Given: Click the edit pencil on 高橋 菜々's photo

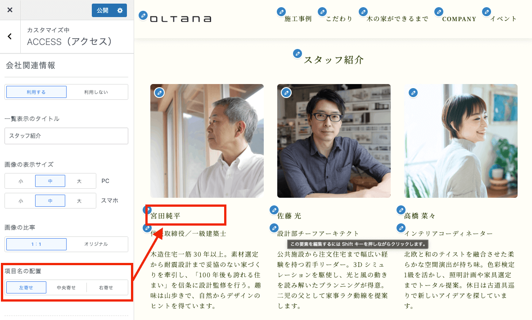Looking at the screenshot, I should coord(413,93).
